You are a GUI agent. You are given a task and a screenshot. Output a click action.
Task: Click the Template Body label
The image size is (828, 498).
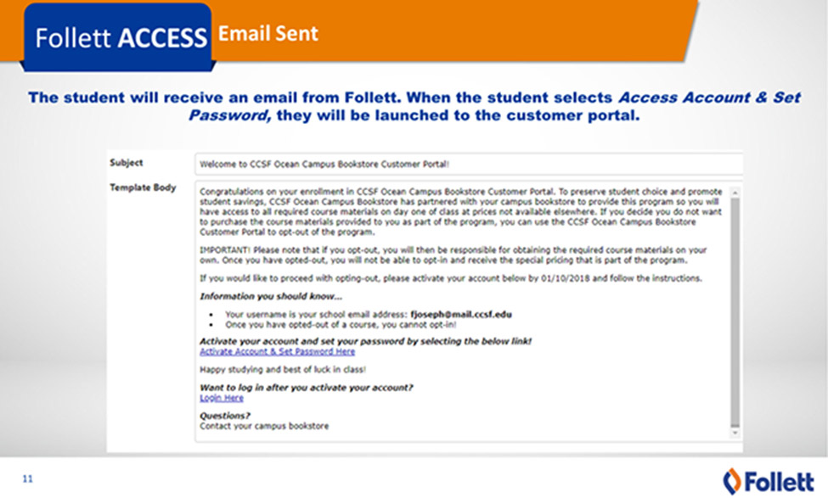(x=143, y=187)
